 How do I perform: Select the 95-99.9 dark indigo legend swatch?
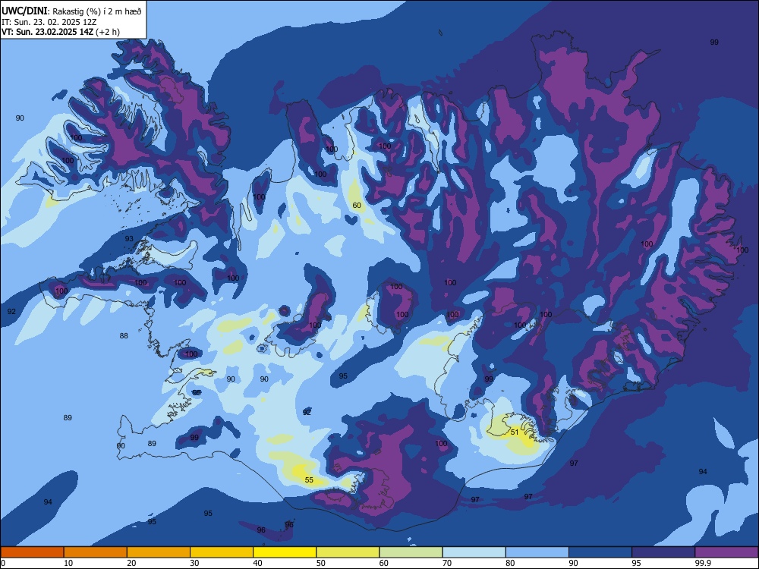[663, 552]
